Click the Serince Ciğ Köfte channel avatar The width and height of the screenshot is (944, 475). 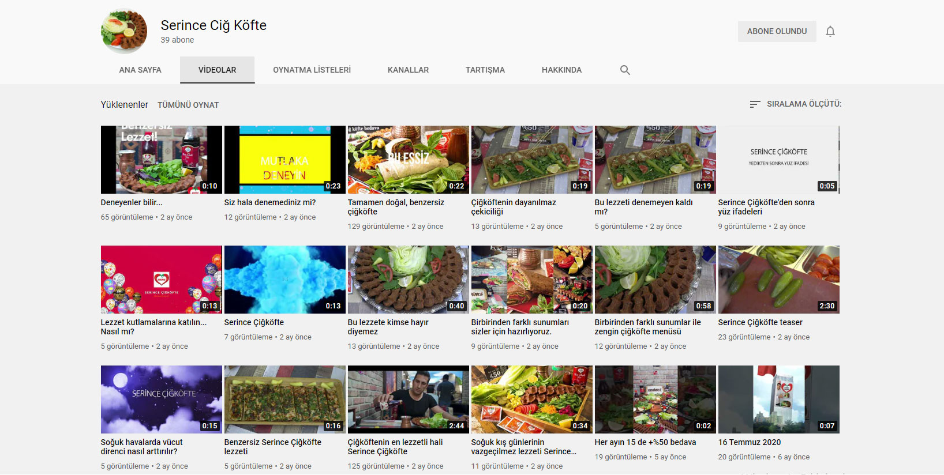[x=124, y=31]
